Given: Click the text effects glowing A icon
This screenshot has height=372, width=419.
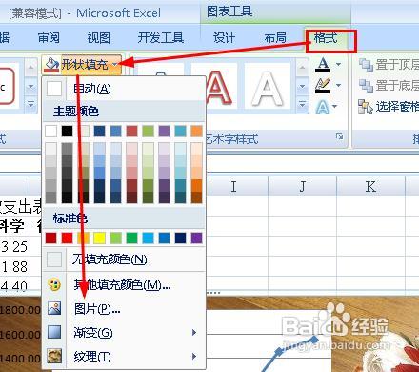Looking at the screenshot, I should point(323,107).
